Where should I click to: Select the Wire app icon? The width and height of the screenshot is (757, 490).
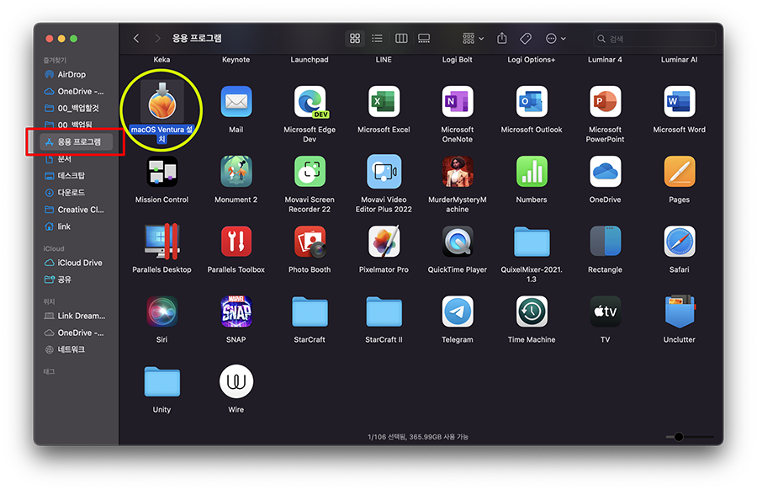point(236,381)
